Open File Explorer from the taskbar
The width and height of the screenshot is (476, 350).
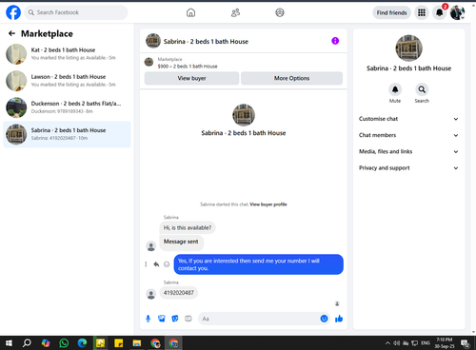(137, 343)
